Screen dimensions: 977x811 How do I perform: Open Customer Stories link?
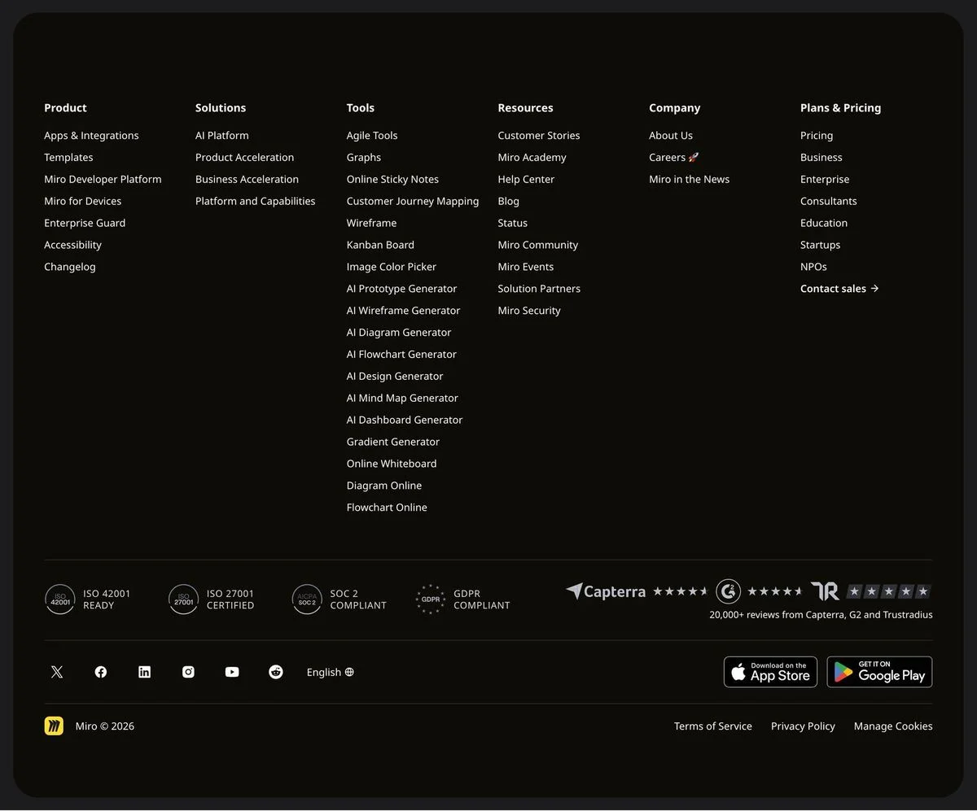click(x=539, y=136)
